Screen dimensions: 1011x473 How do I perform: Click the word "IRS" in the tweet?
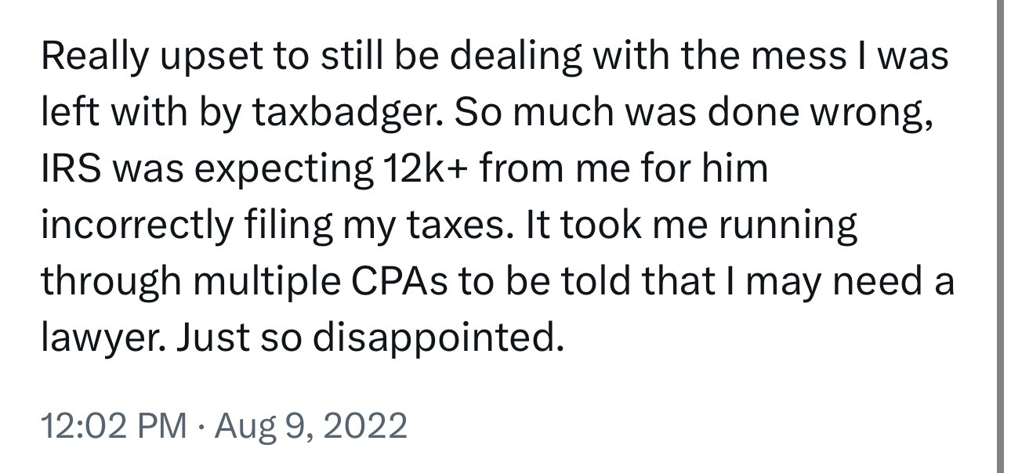(69, 170)
